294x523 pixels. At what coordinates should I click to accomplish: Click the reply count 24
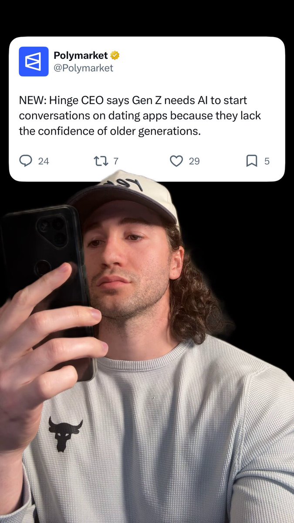(44, 161)
